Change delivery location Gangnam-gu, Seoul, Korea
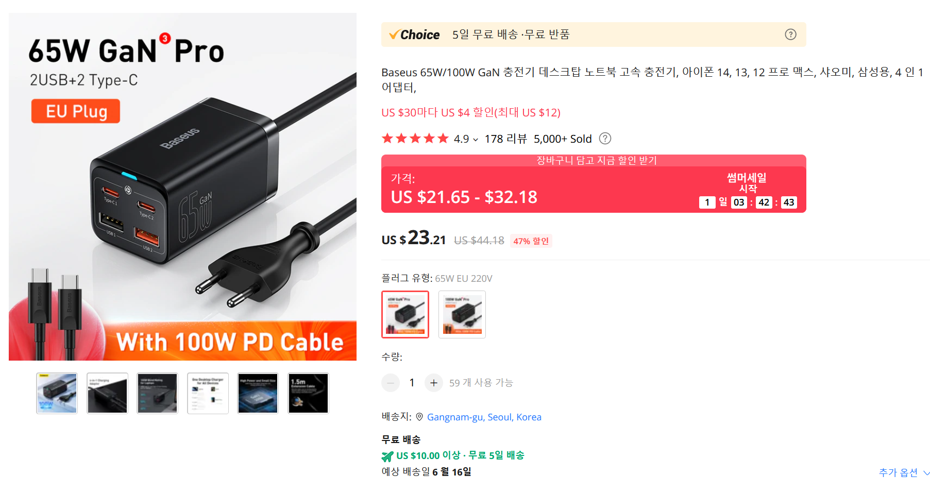Screen dimensions: 930x493 [x=484, y=417]
